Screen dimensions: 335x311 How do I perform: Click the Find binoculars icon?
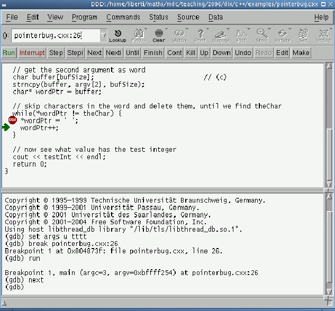click(139, 35)
